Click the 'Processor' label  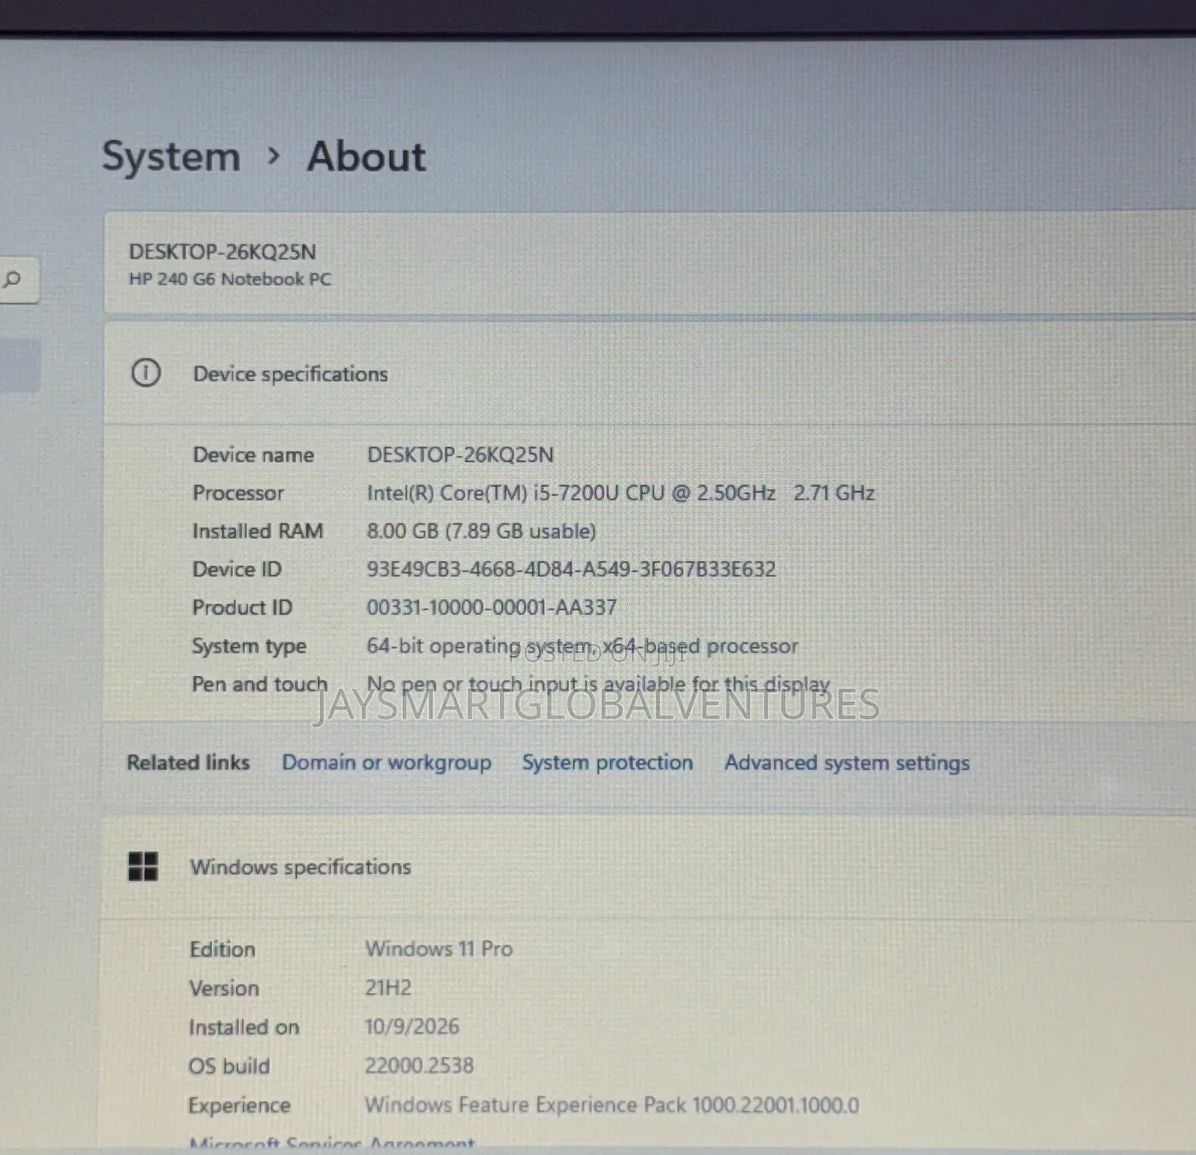coord(238,493)
